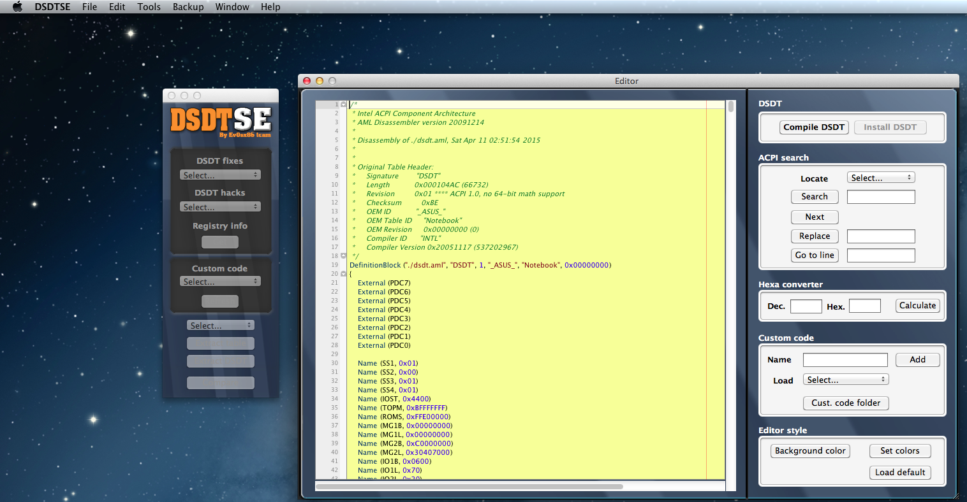Click the Install DSDT button

coord(890,127)
